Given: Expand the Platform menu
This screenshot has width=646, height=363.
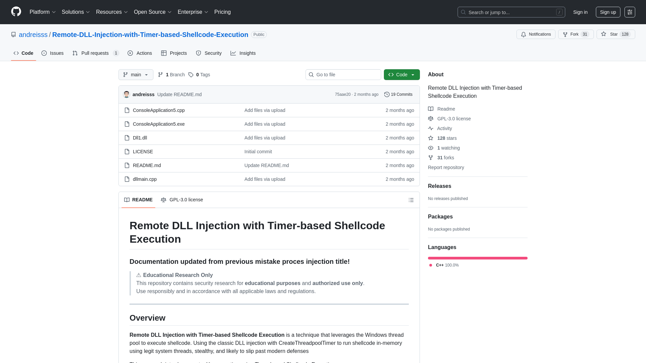Looking at the screenshot, I should (x=42, y=12).
